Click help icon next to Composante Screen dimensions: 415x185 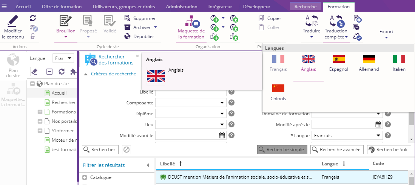click(231, 103)
